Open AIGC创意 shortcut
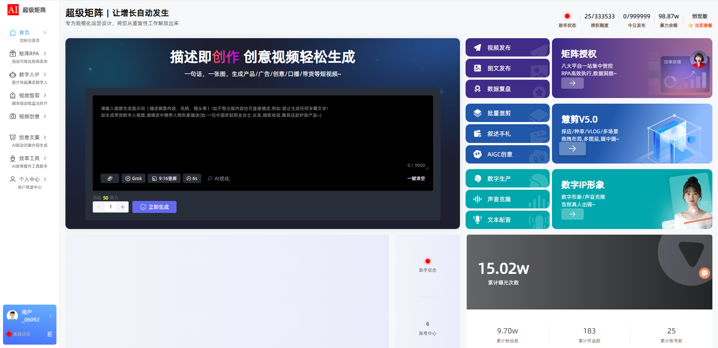The height and width of the screenshot is (348, 718). pyautogui.click(x=507, y=154)
